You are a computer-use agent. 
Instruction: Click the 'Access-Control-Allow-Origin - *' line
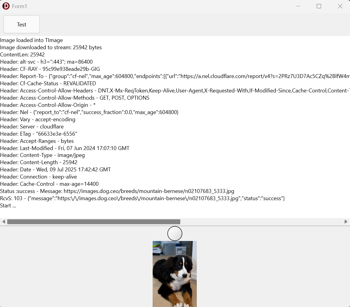click(x=48, y=105)
